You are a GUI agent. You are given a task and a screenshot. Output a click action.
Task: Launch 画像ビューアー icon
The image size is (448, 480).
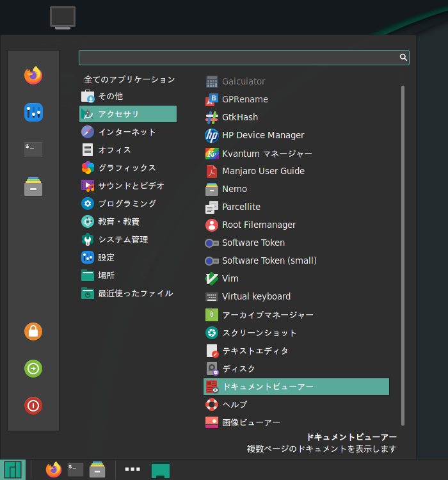[x=212, y=422]
